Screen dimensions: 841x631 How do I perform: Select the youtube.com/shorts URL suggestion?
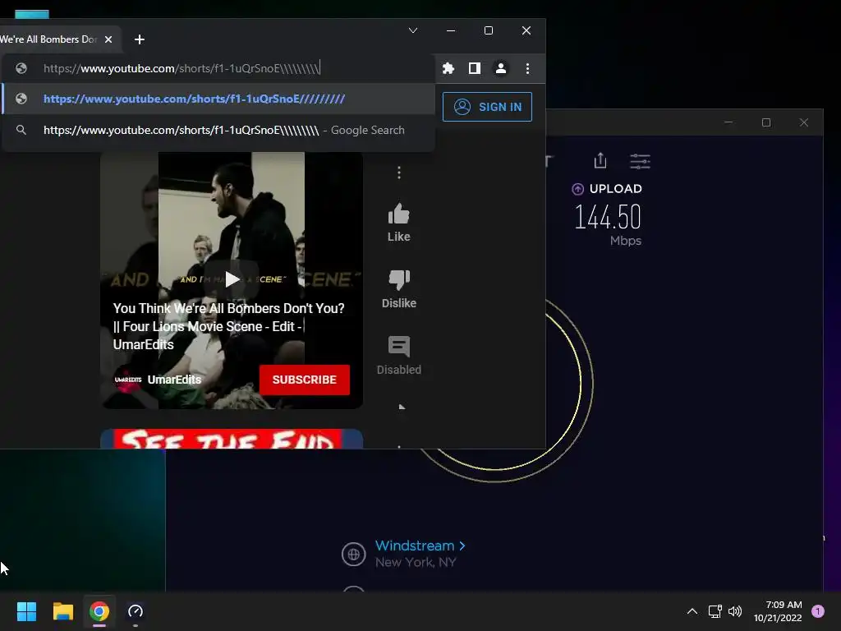pyautogui.click(x=218, y=99)
